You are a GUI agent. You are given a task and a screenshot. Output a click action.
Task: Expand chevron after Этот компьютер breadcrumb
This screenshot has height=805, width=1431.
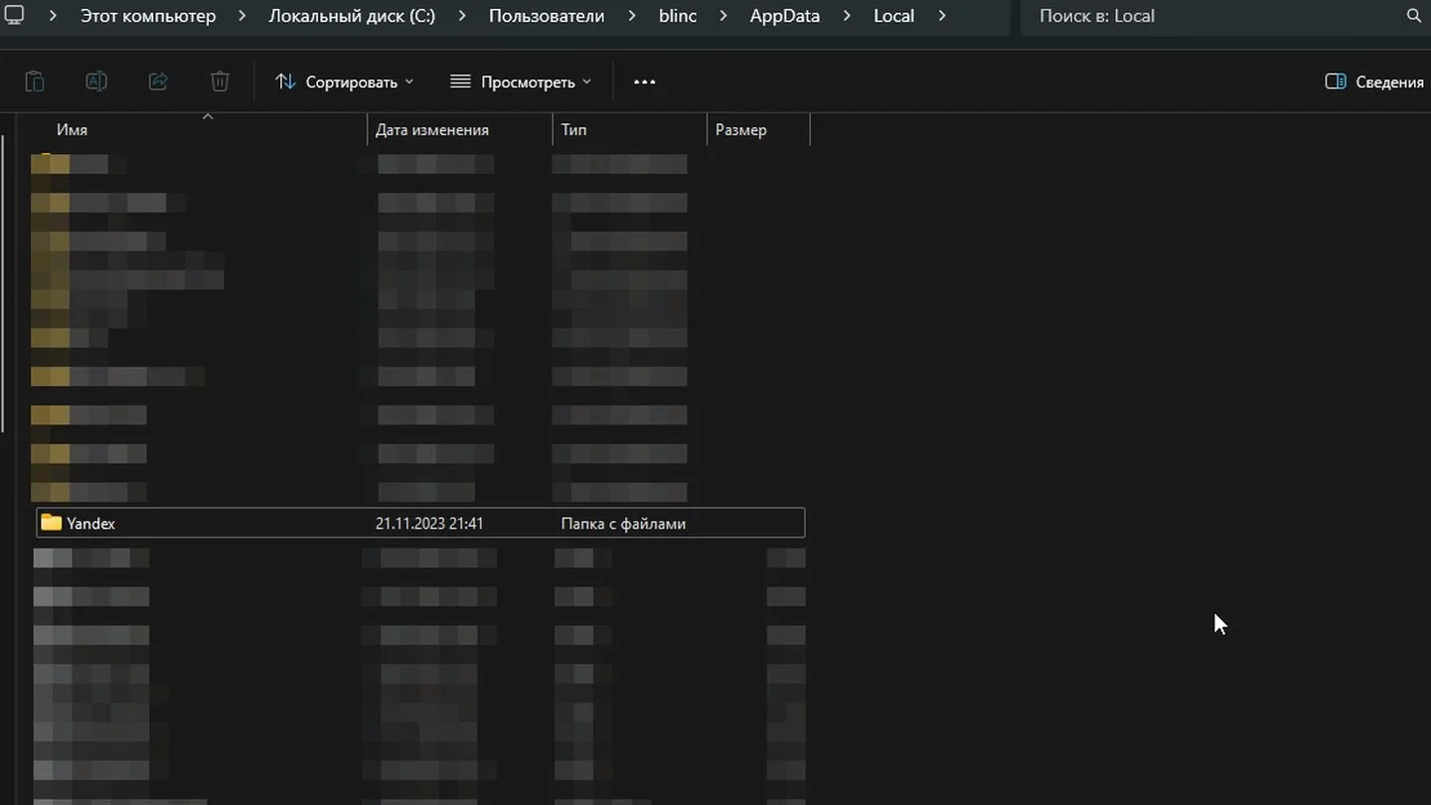pos(241,16)
